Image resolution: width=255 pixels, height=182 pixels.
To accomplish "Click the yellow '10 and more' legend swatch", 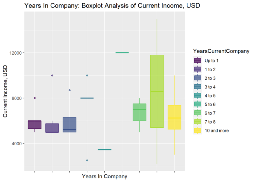I will pyautogui.click(x=198, y=130).
